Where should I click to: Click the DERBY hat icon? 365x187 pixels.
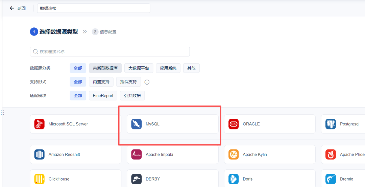pyautogui.click(x=137, y=179)
